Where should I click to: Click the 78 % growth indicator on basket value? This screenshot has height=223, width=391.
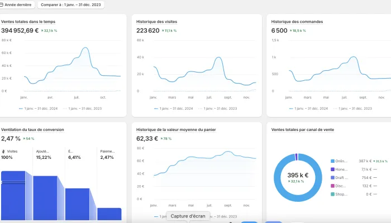[166, 139]
